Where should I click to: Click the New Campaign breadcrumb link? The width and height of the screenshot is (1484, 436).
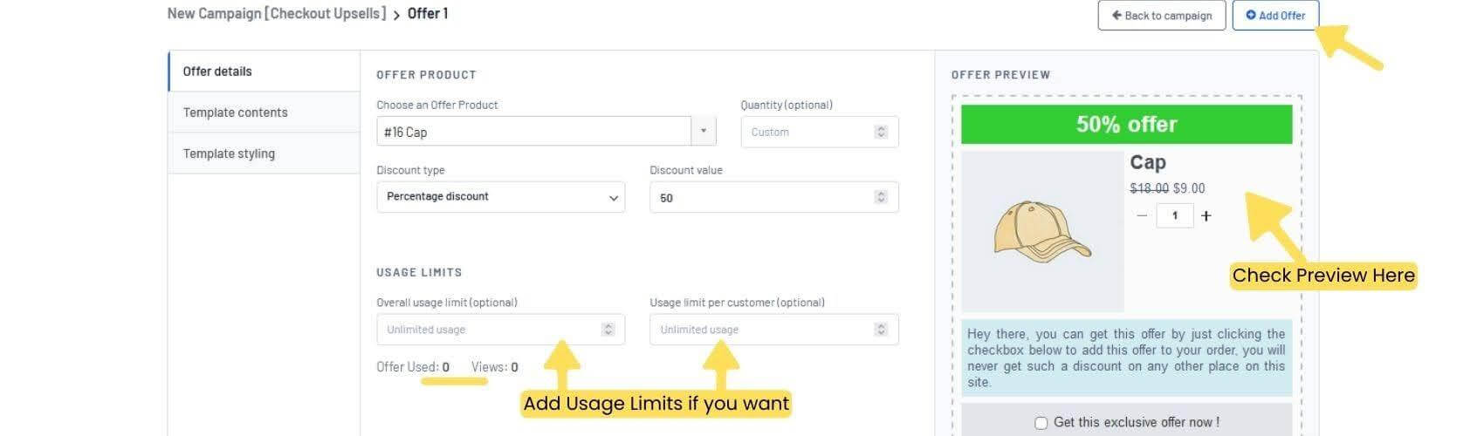click(x=277, y=14)
